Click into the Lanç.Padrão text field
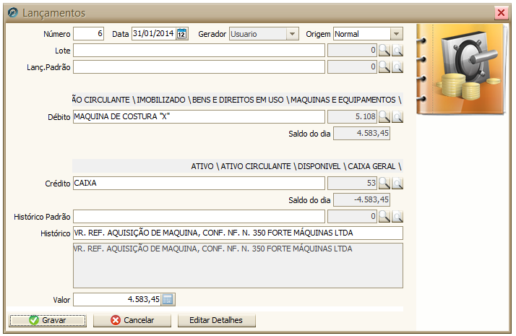The height and width of the screenshot is (336, 516). click(199, 66)
